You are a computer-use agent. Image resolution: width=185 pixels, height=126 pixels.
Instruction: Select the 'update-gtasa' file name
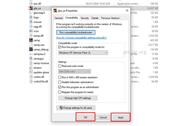coord(41,72)
